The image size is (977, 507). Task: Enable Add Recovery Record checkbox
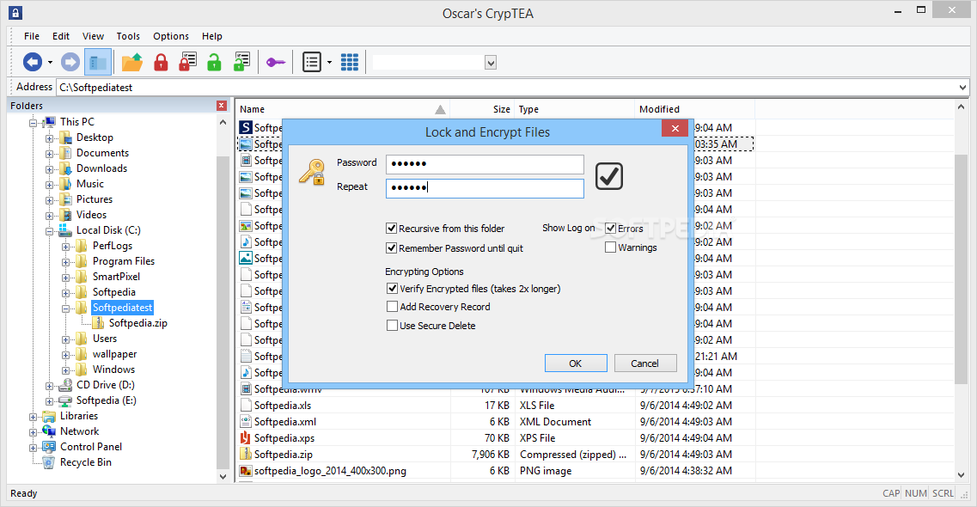pos(392,307)
